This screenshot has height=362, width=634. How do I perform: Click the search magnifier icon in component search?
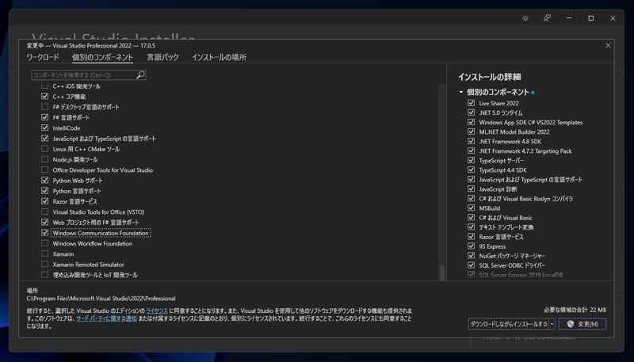(x=140, y=74)
